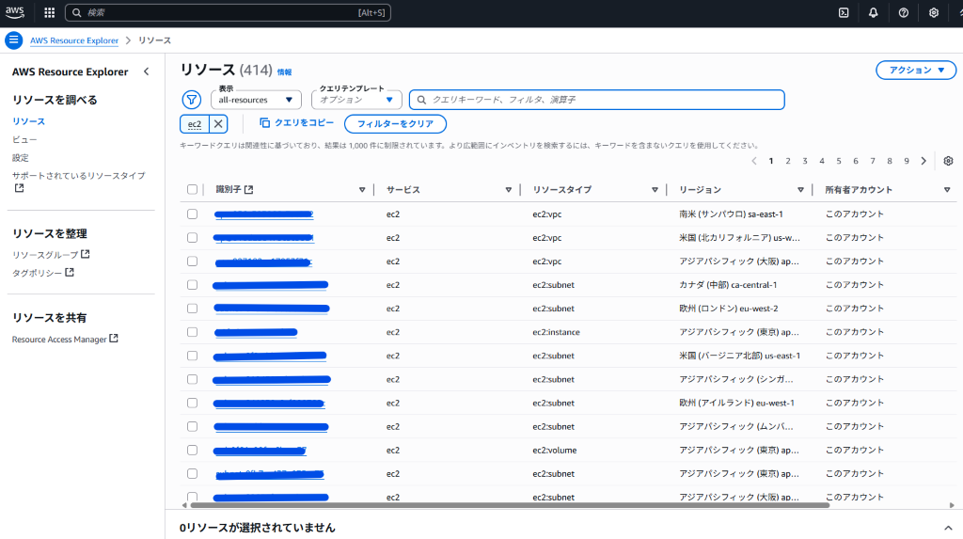Click the ec2:instance resource type cell

pos(556,332)
